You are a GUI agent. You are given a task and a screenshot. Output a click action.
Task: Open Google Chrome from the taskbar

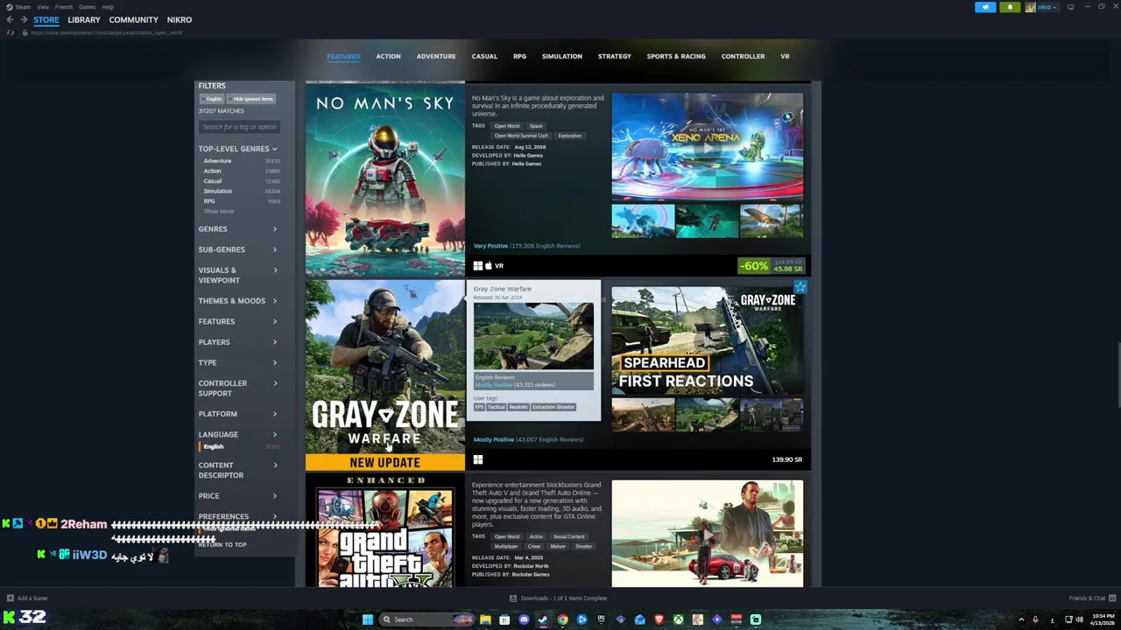coord(562,619)
